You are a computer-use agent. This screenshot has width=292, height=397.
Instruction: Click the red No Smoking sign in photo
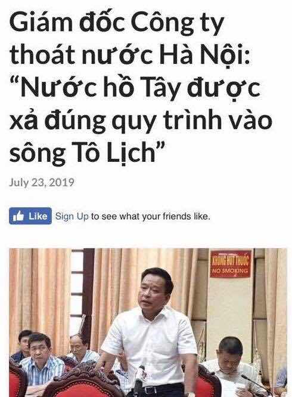click(230, 264)
